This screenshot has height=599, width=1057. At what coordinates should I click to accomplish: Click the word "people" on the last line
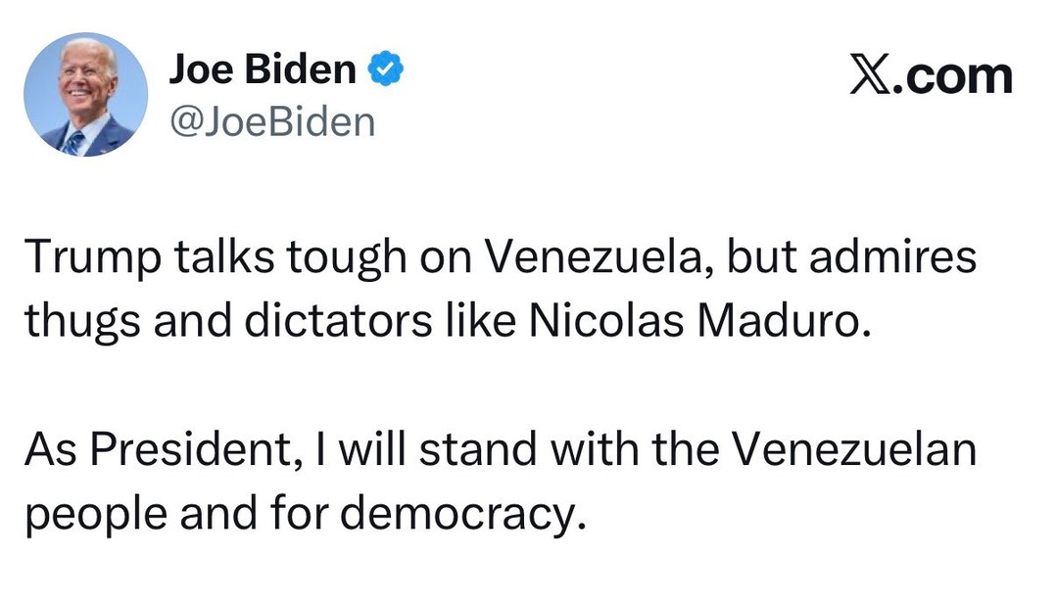point(81,514)
